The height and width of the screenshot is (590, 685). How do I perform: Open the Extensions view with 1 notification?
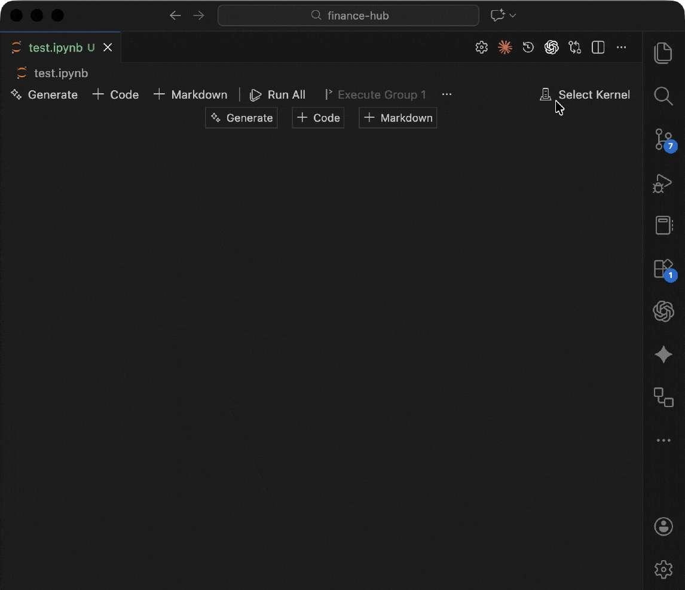point(663,268)
